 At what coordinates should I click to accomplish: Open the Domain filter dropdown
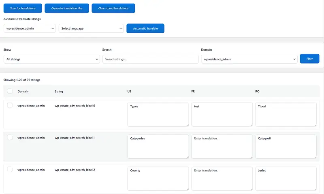coord(249,59)
